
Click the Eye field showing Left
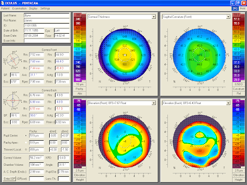tap(62, 30)
